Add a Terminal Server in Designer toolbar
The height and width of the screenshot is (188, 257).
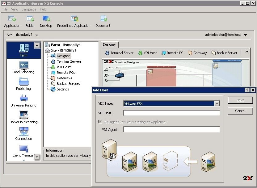pos(119,53)
